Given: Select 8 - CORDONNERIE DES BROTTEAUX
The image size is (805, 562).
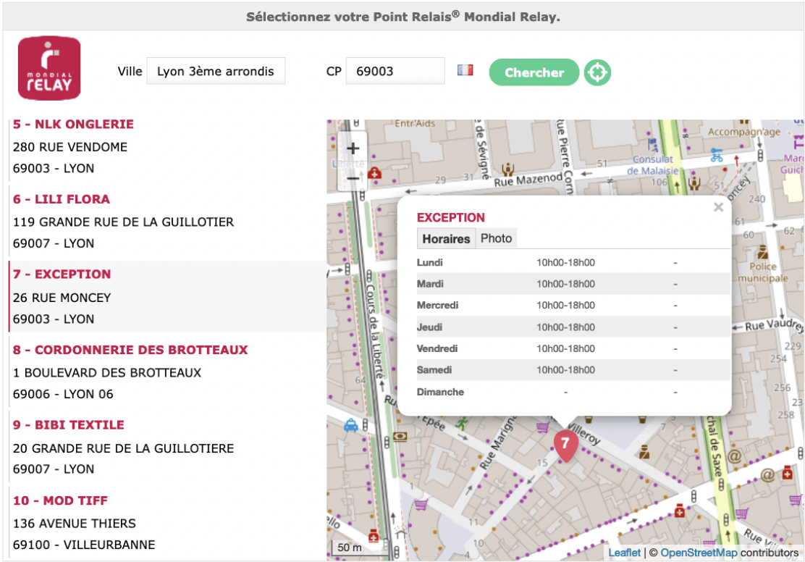Looking at the screenshot, I should tap(130, 349).
